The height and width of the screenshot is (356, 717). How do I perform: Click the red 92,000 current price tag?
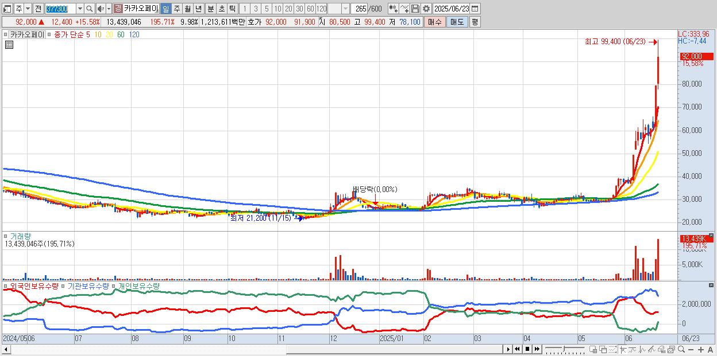(x=696, y=56)
